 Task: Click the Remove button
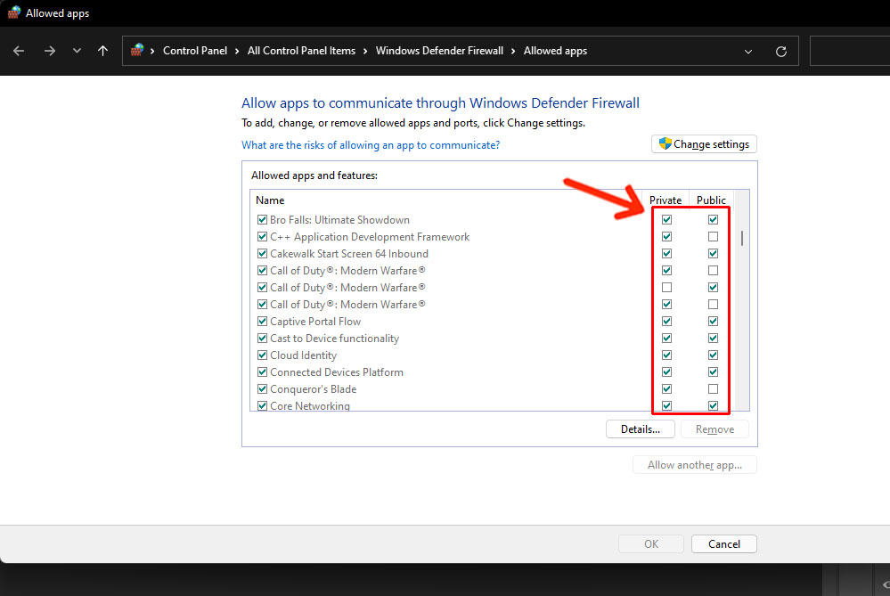tap(714, 429)
